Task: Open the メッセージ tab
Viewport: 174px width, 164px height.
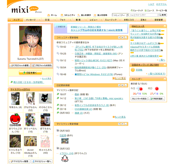Action: [x=31, y=20]
